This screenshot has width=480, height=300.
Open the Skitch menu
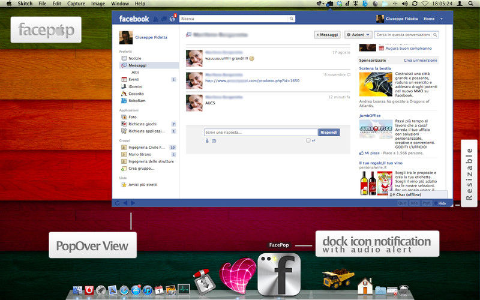25,4
